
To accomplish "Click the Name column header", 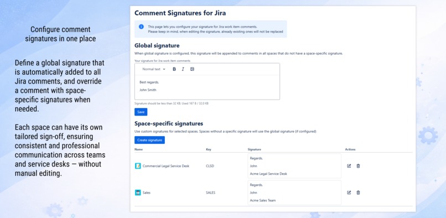I will pos(138,149).
